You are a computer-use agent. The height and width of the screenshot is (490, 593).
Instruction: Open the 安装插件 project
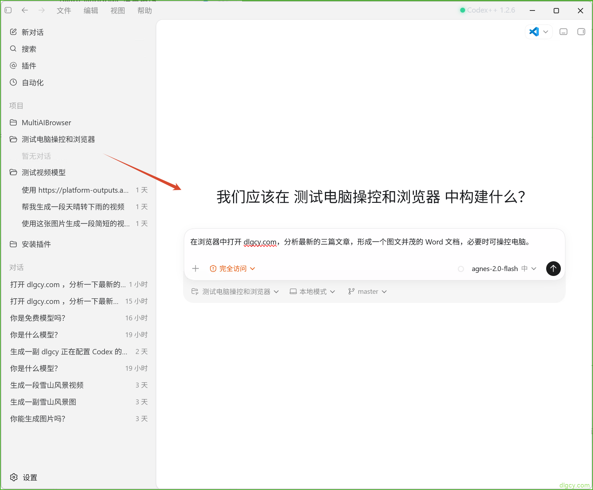pyautogui.click(x=78, y=244)
